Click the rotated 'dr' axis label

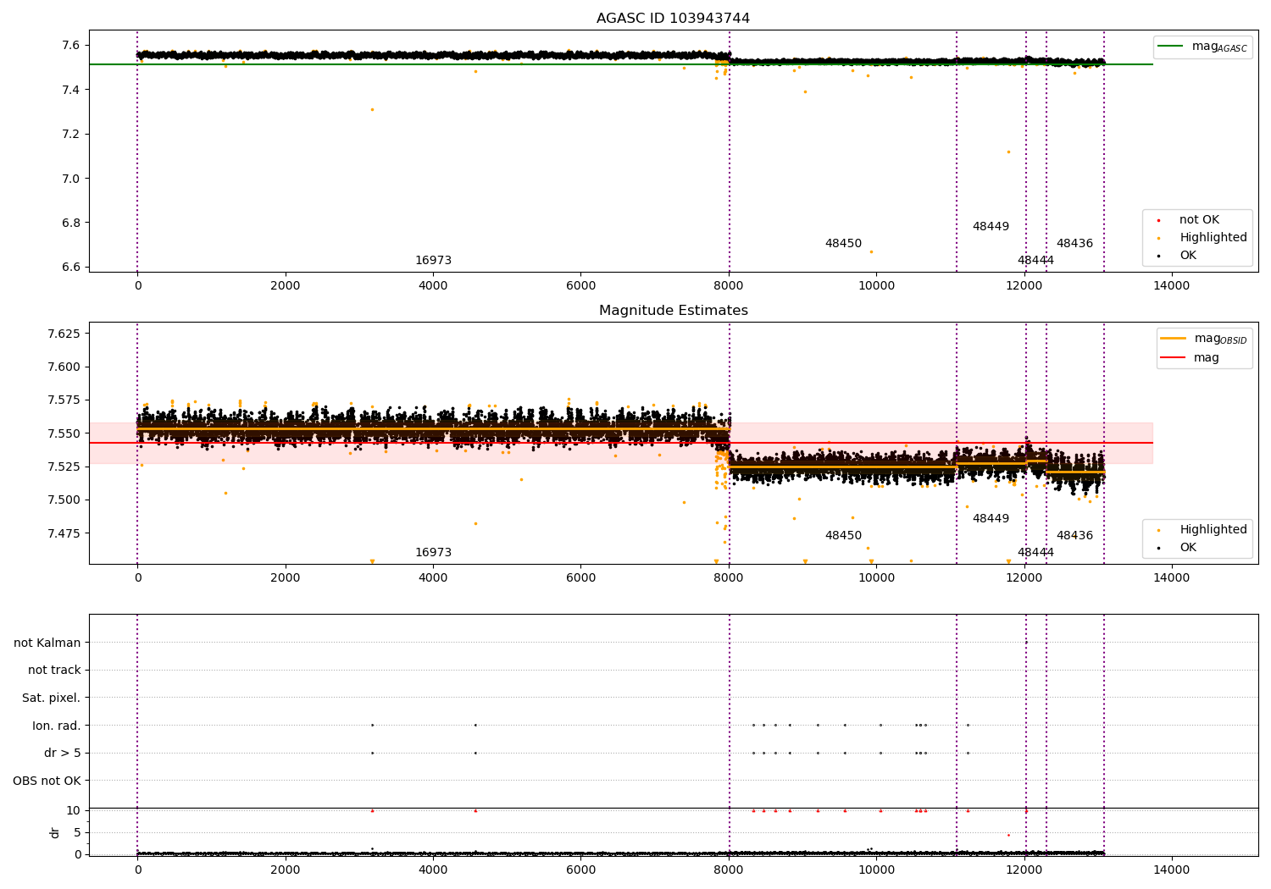pyautogui.click(x=55, y=832)
